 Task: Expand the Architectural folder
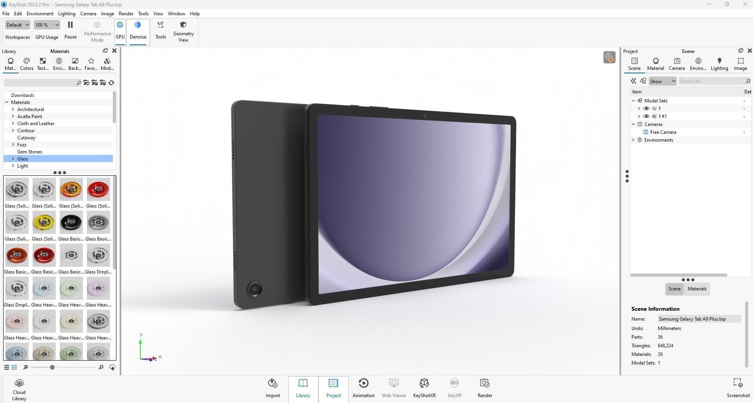click(x=13, y=109)
